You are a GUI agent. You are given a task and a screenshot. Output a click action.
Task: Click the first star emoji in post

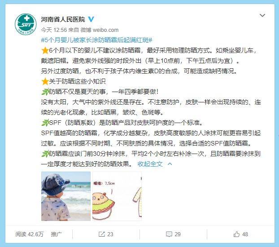click(45, 51)
